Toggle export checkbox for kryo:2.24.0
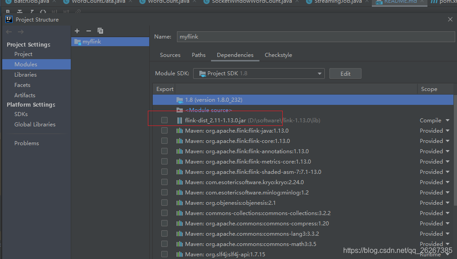457x259 pixels. tap(164, 182)
